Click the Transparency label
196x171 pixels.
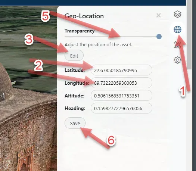click(80, 31)
